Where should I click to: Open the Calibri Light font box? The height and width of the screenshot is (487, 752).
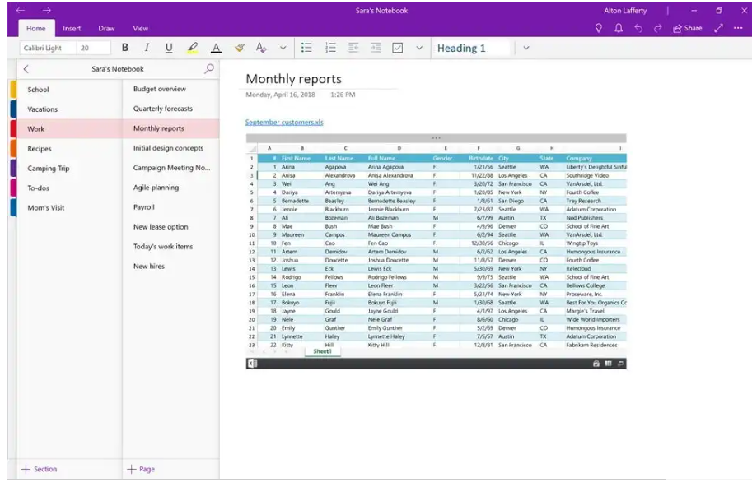pos(48,48)
